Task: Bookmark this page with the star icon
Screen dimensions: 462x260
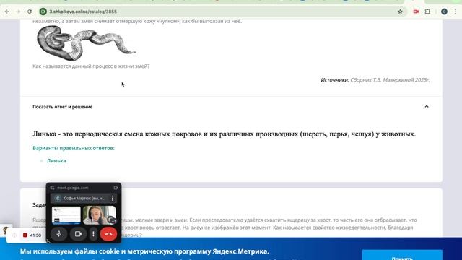Action: 400,12
